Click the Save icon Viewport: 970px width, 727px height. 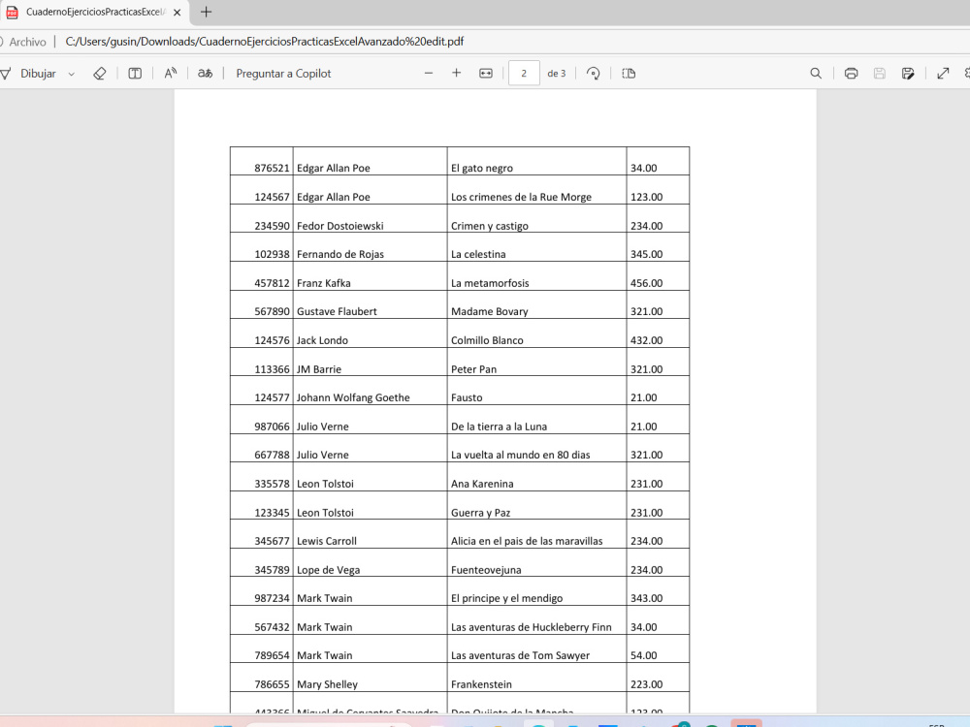pos(879,74)
